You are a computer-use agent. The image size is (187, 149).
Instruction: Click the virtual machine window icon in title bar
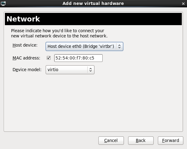(x=3, y=3)
